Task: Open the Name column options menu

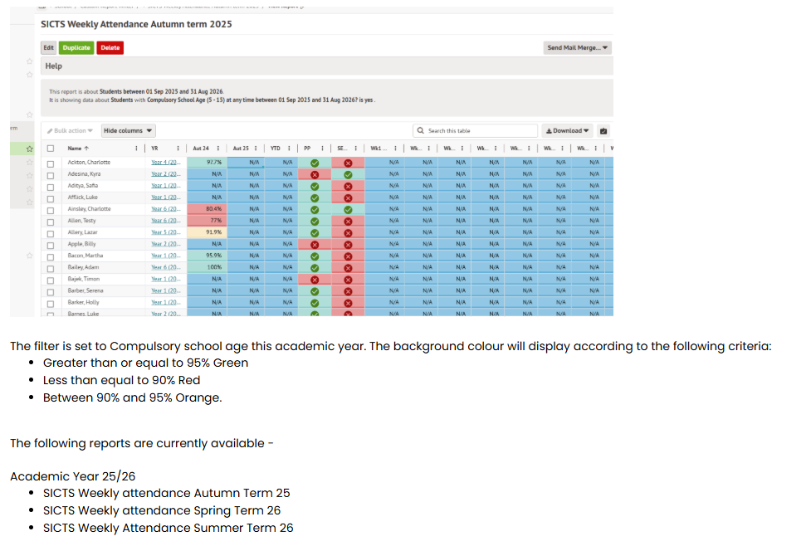Action: (136, 149)
